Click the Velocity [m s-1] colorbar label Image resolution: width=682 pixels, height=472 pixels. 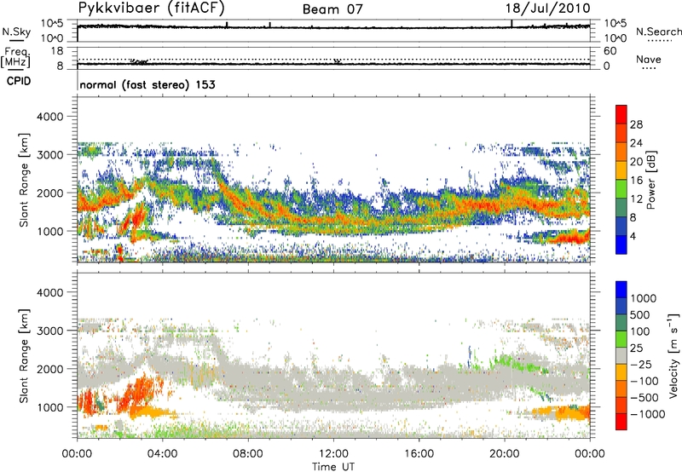(x=673, y=355)
